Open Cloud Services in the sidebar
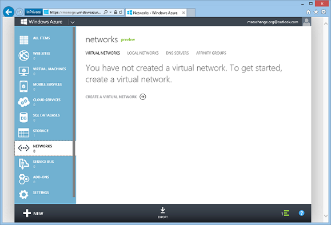331x225 pixels. pos(43,102)
